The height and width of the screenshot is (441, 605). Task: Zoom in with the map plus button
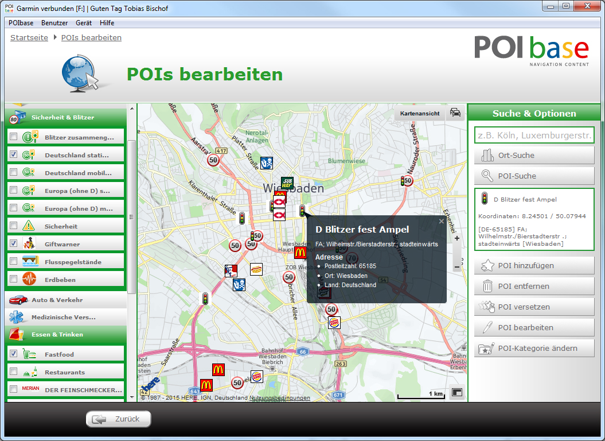coord(457,238)
